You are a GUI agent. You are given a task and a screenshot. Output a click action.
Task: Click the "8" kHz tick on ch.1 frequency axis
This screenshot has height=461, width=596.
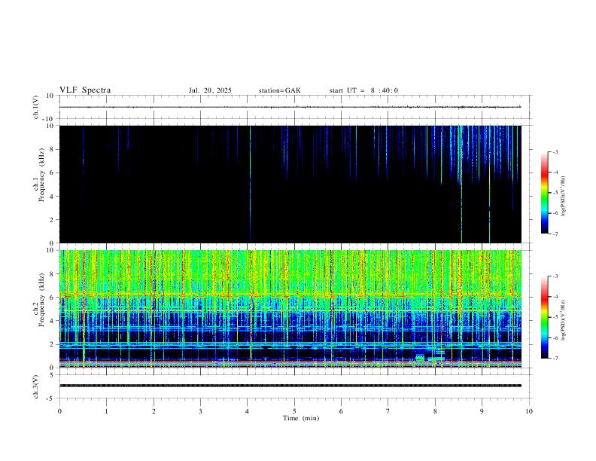pos(52,149)
